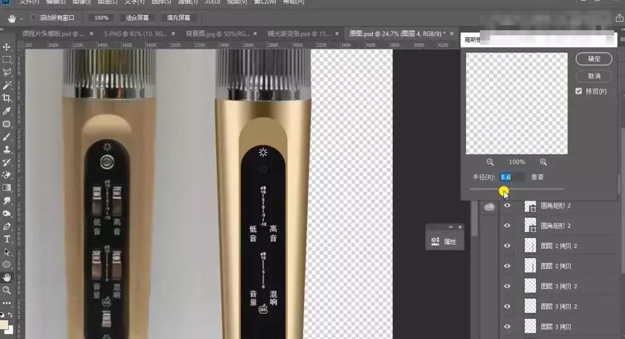Click the 适合屏幕 button
The image size is (625, 339).
[137, 18]
